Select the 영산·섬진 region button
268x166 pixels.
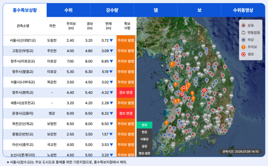144,153
